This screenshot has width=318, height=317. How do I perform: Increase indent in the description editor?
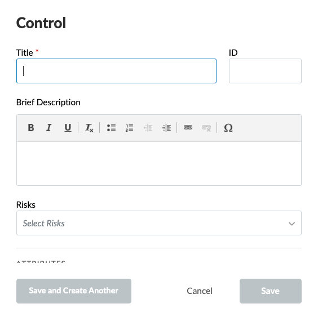coord(166,128)
